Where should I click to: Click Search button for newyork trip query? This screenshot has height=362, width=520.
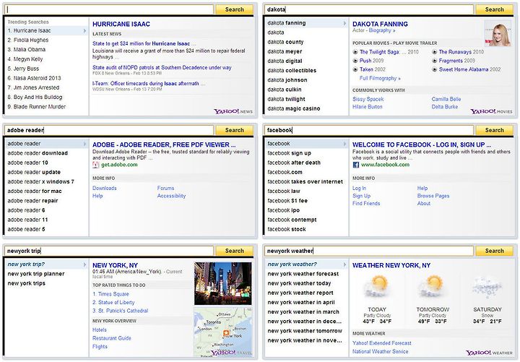pos(235,251)
